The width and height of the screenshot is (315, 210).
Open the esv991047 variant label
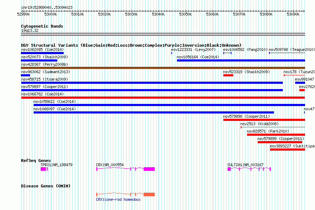pos(304,79)
